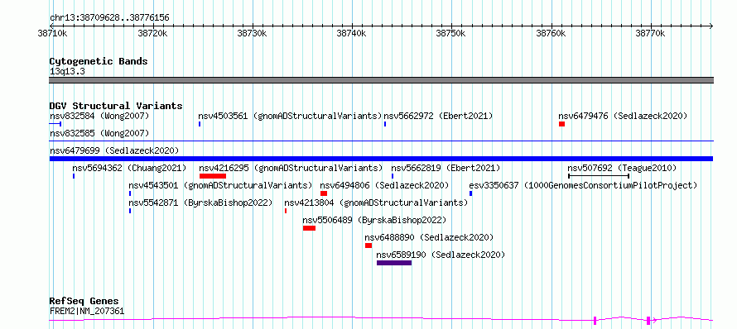The height and width of the screenshot is (329, 737).
Task: Open nsv4503561 gnomADStructuralVariants label
Action: click(x=290, y=116)
